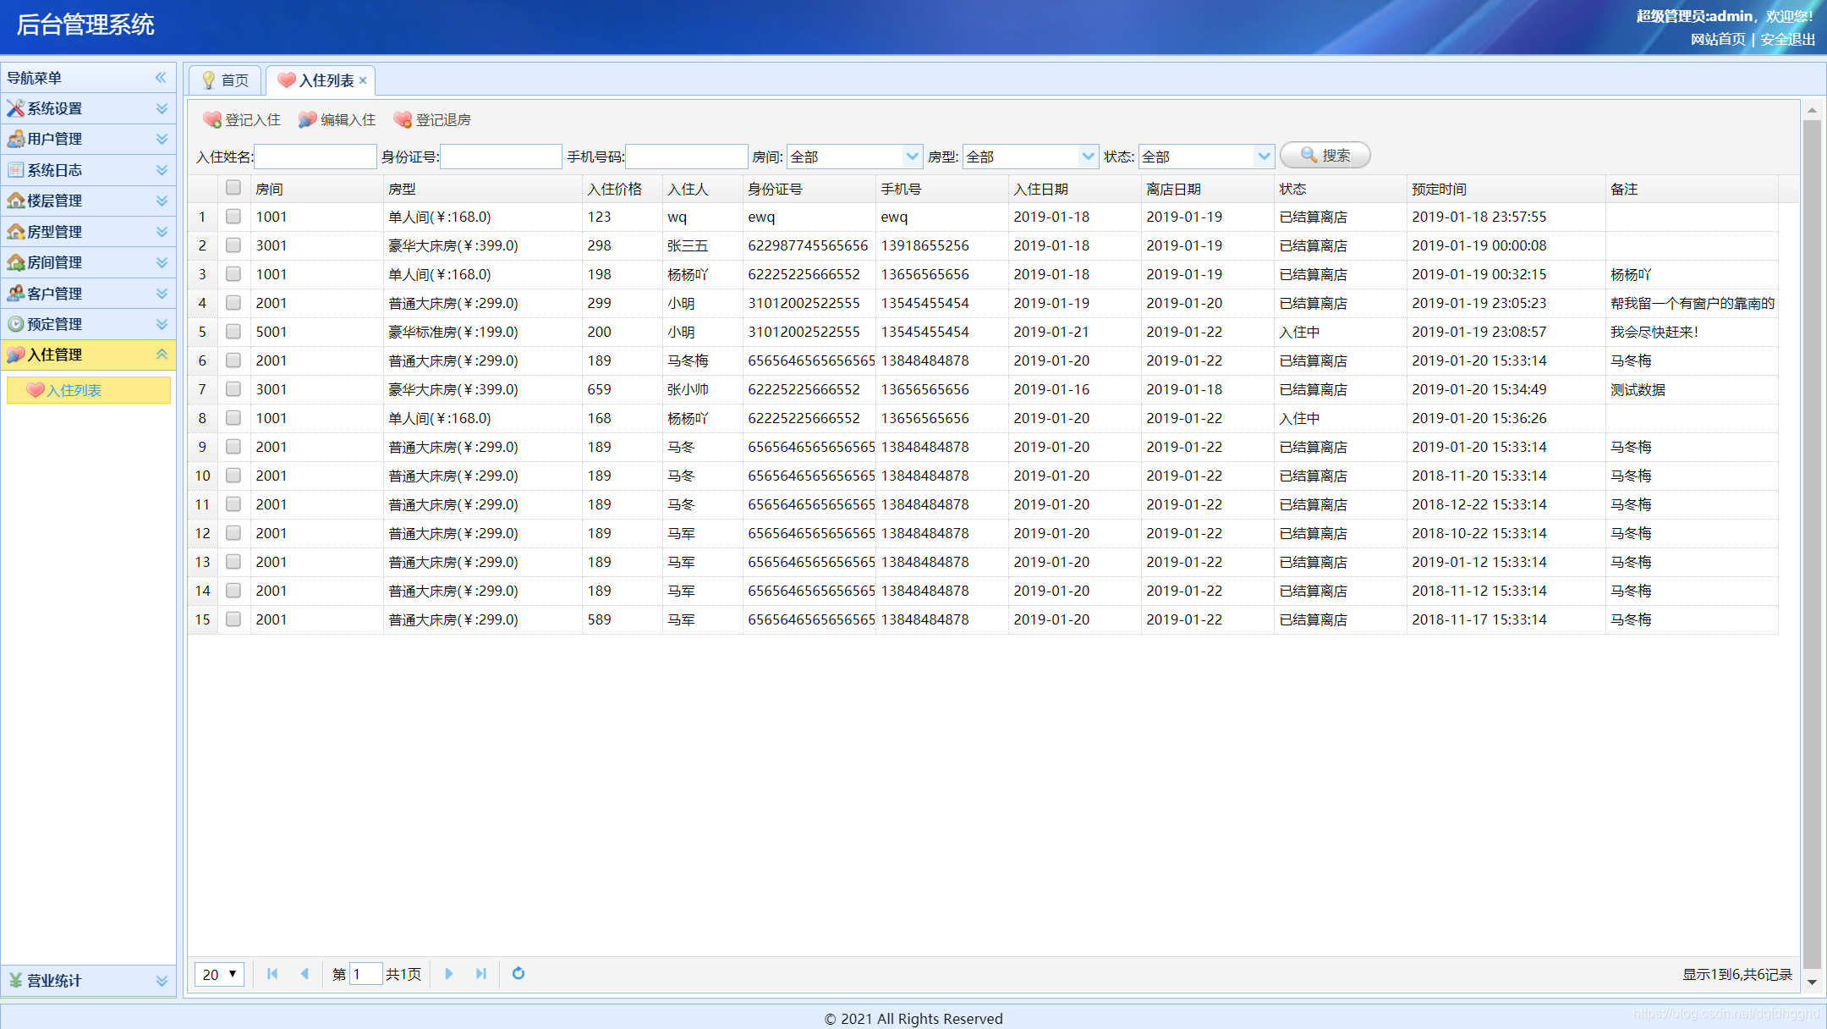Open the 房型 filter dropdown
This screenshot has height=1029, width=1827.
pos(1088,156)
